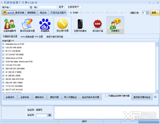The image size is (160, 124).
Task: Increase the 间隔次数 spinner value
Action: click(147, 12)
